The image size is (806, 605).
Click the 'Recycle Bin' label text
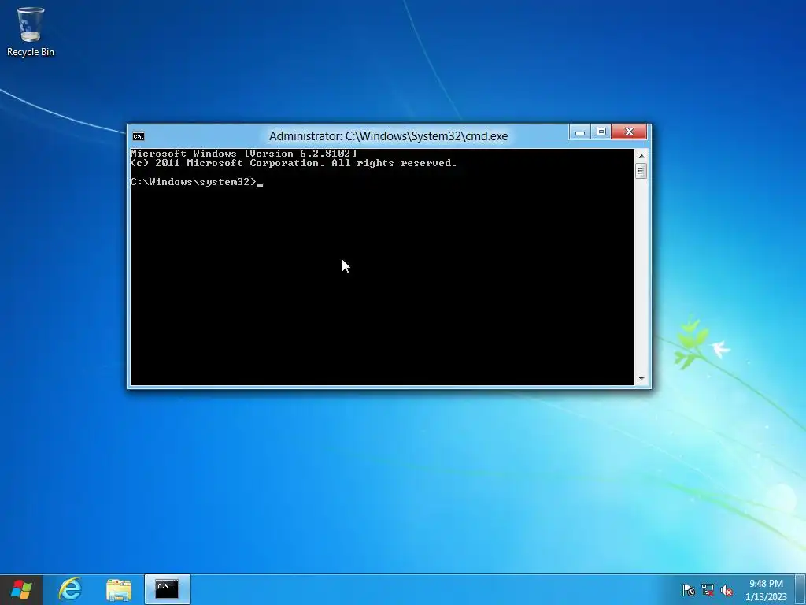tap(31, 52)
